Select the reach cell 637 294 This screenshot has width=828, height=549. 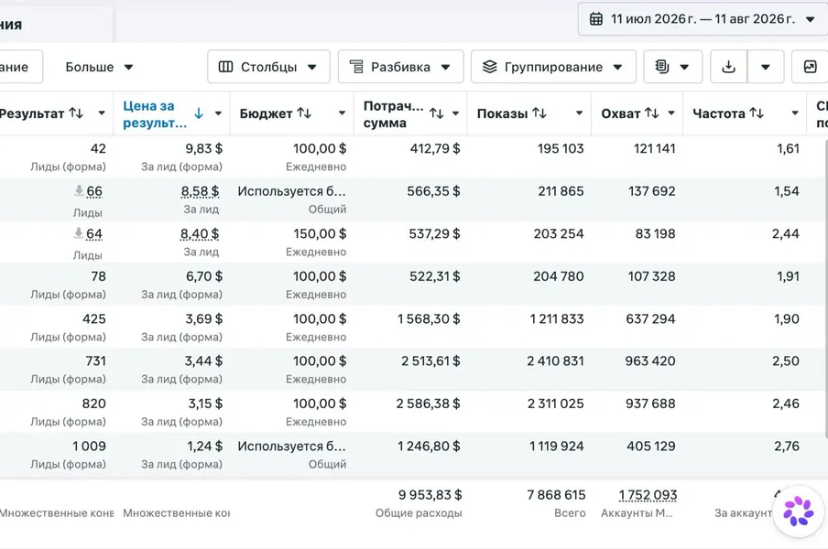coord(650,319)
